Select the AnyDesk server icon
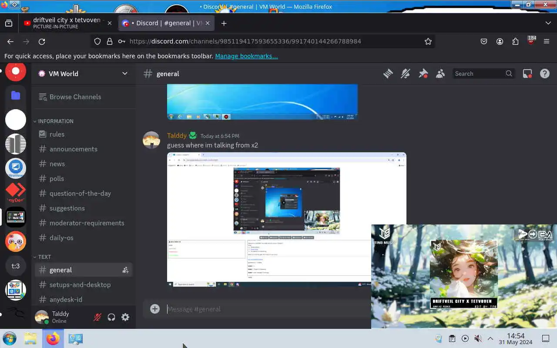 click(16, 193)
